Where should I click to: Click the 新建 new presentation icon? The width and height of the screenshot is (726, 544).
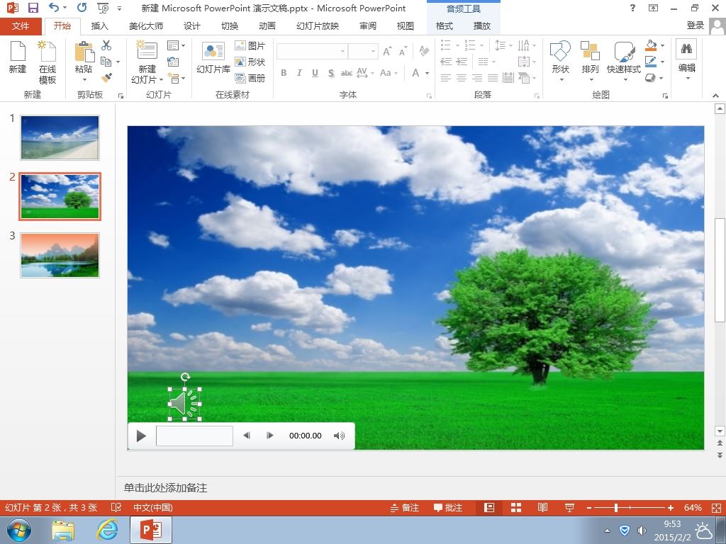coord(18,57)
